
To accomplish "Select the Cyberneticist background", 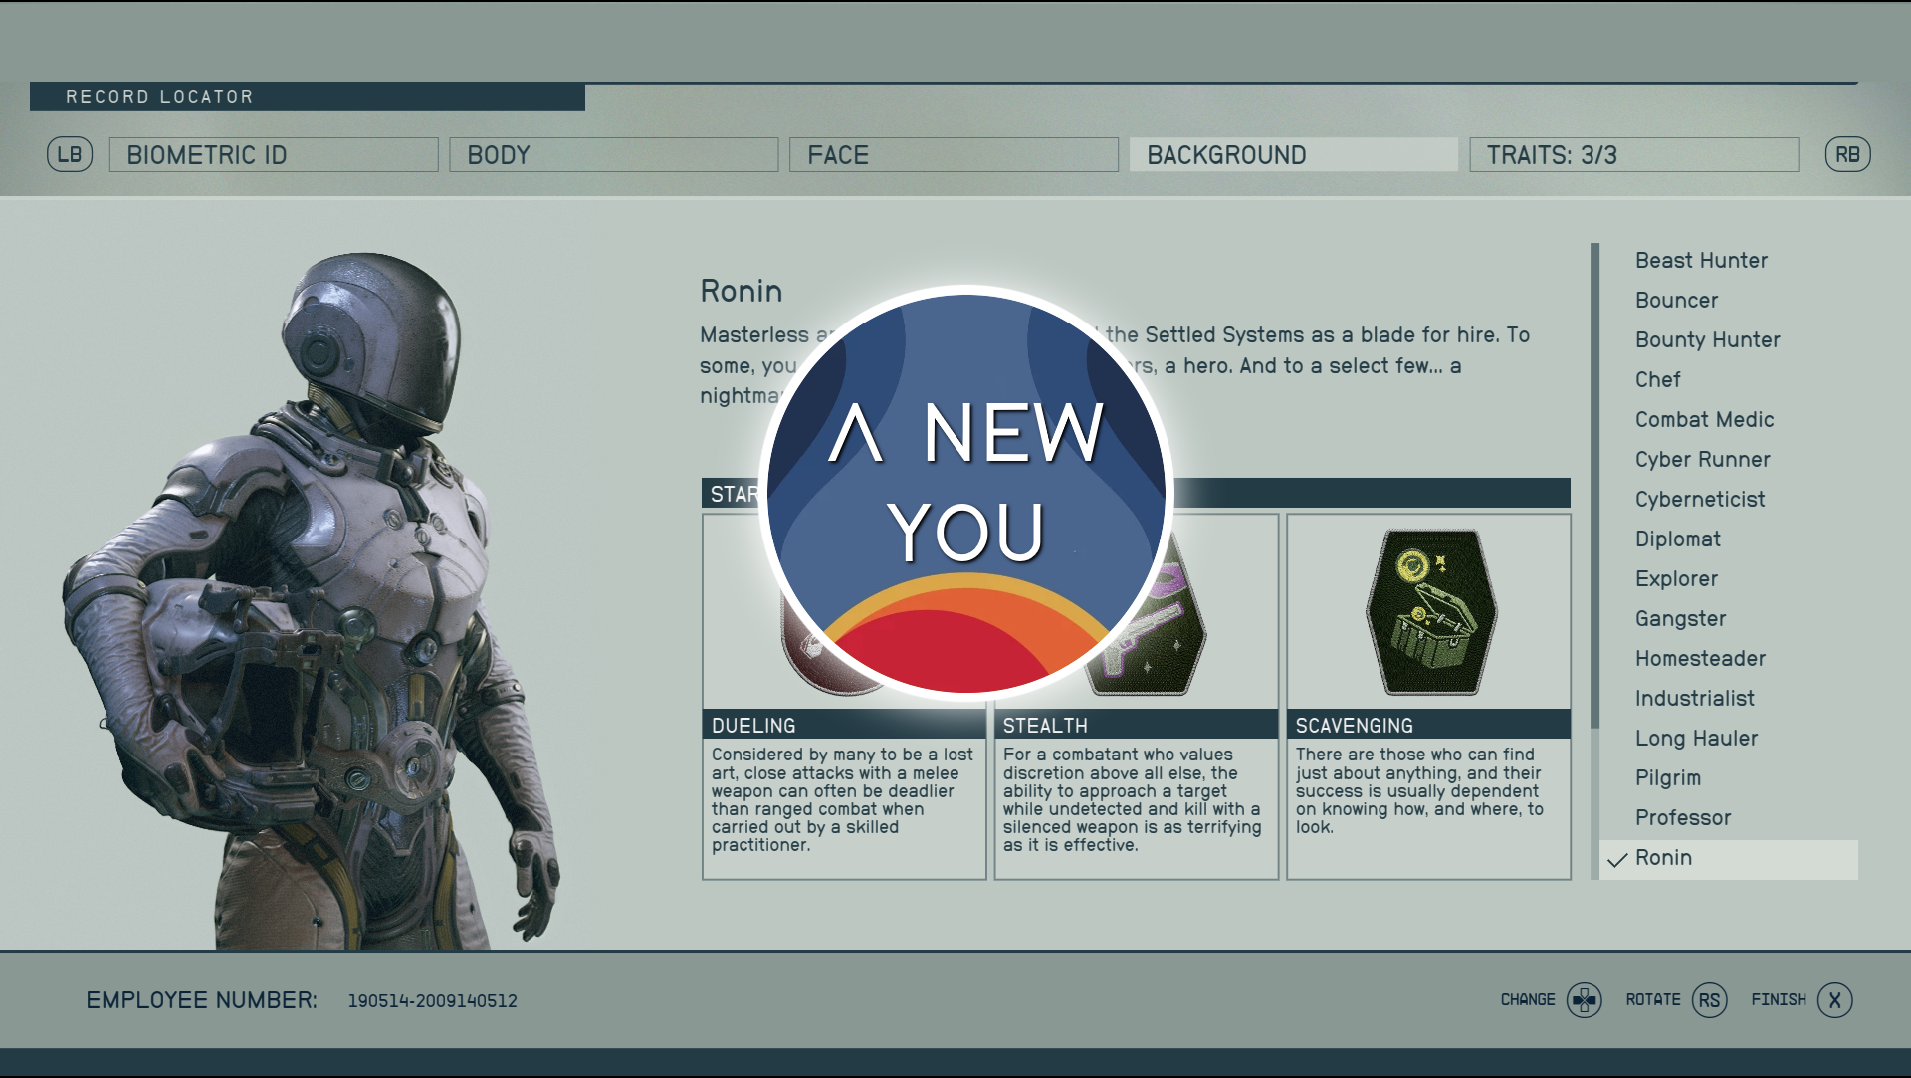I will pyautogui.click(x=1700, y=500).
